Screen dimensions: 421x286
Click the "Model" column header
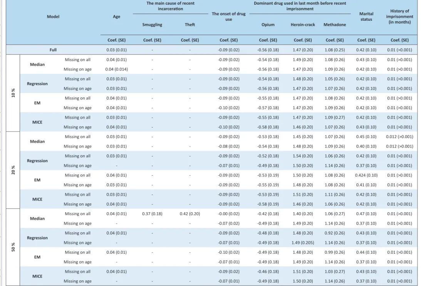[x=53, y=17]
